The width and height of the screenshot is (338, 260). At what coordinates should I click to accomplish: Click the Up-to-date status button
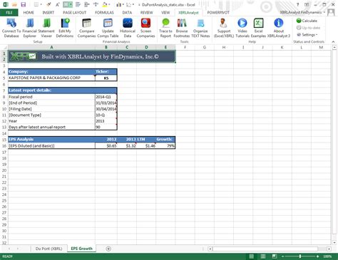click(308, 28)
